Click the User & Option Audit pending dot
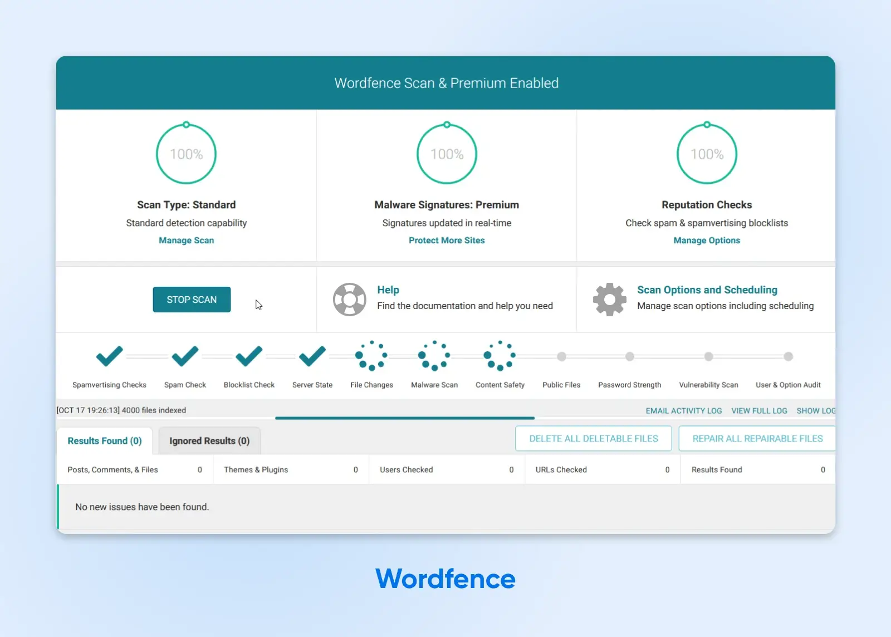This screenshot has height=637, width=891. tap(788, 356)
